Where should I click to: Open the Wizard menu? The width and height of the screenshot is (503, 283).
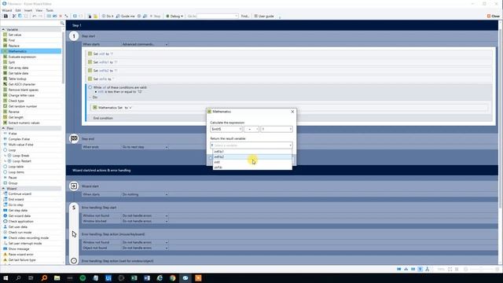coord(7,10)
